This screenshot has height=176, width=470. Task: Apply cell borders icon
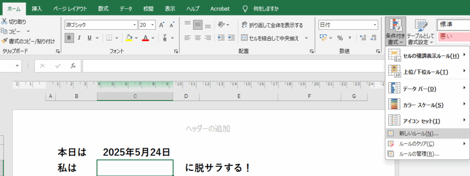(x=109, y=38)
